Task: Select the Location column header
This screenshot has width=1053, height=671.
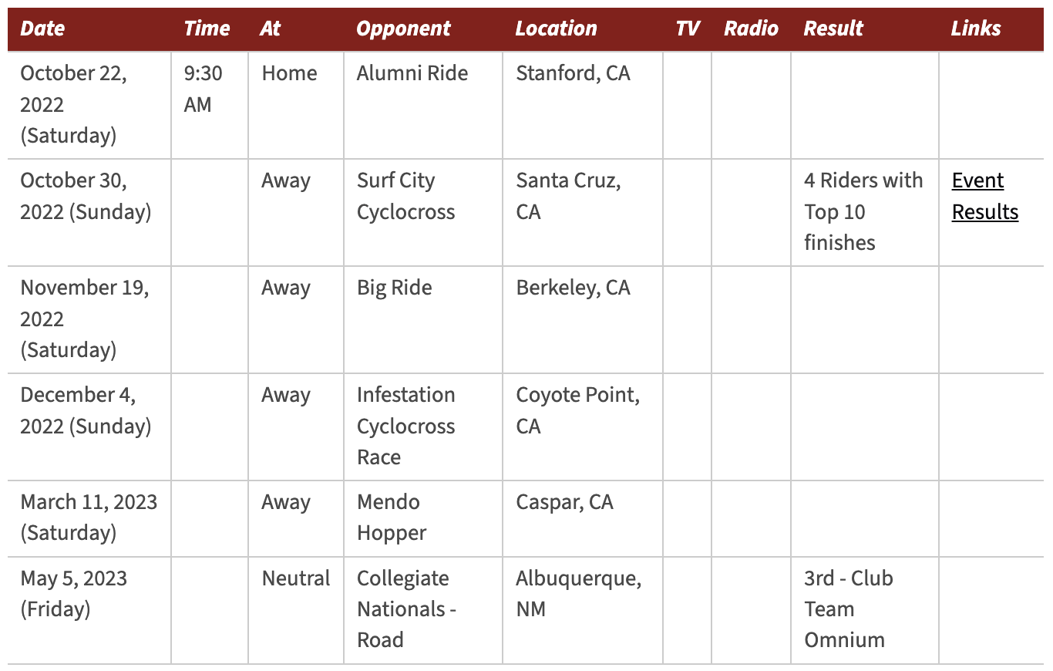Action: (556, 29)
